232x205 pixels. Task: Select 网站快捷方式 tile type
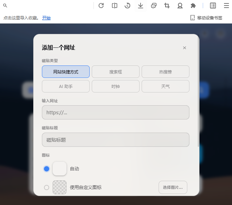[x=66, y=72]
